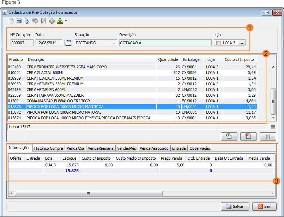Click the download/import toolbar icon

click(60, 21)
